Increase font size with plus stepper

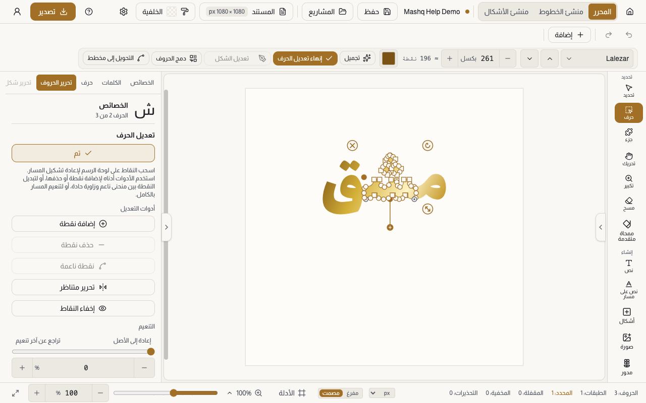click(450, 58)
